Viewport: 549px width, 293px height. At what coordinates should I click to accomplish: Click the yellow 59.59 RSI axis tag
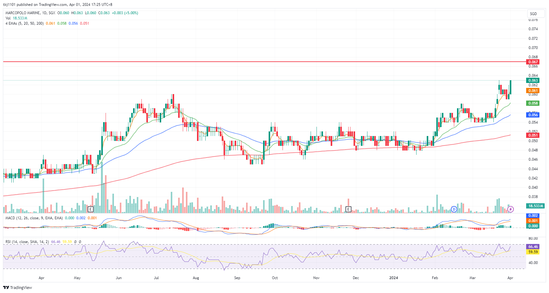coord(533,252)
